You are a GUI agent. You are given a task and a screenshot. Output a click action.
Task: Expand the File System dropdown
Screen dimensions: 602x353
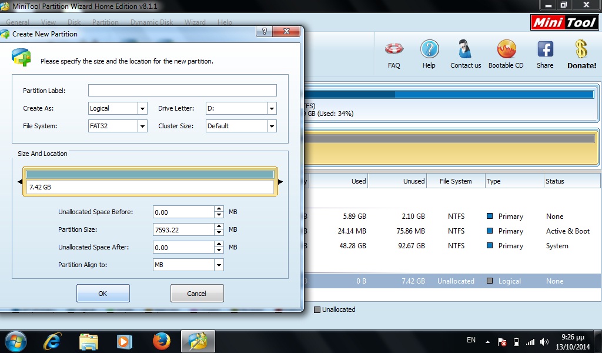pos(142,126)
